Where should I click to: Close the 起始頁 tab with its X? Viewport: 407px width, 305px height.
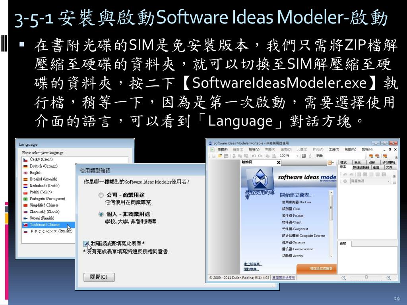click(x=279, y=162)
